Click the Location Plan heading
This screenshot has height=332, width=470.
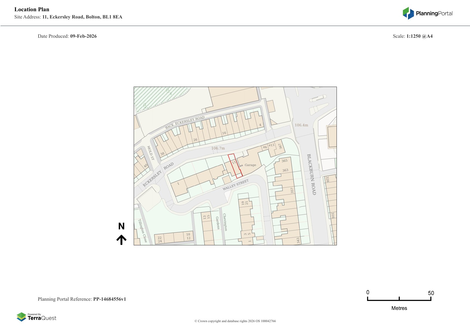click(32, 9)
